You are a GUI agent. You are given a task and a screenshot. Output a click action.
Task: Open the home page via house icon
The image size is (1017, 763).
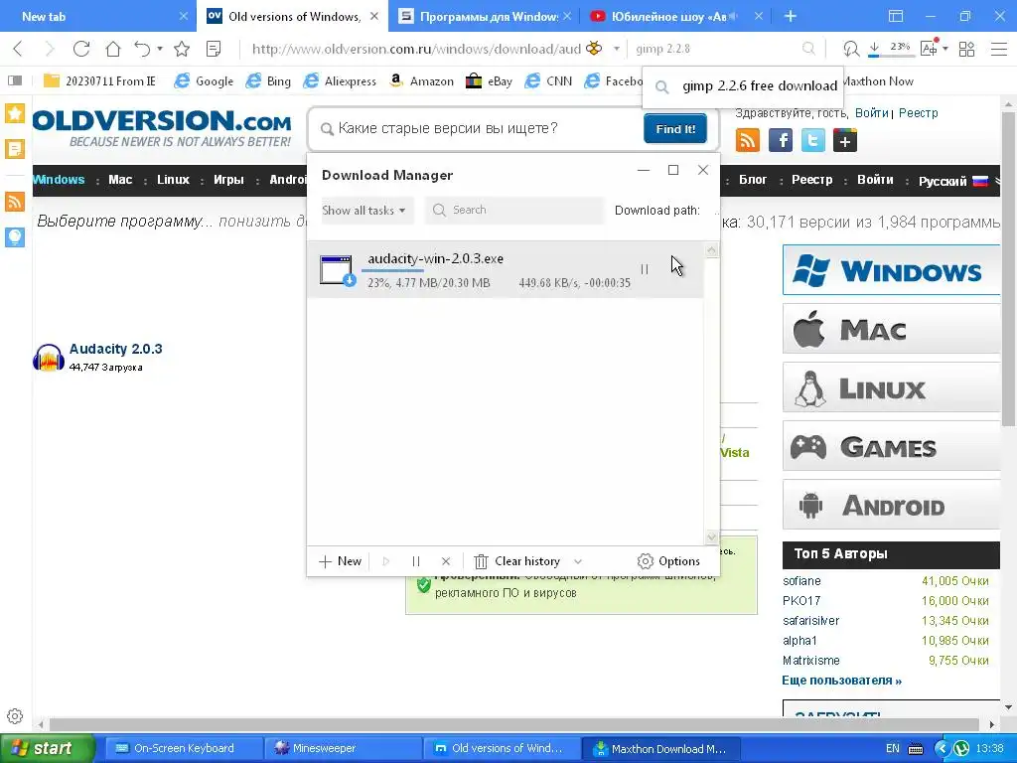113,49
